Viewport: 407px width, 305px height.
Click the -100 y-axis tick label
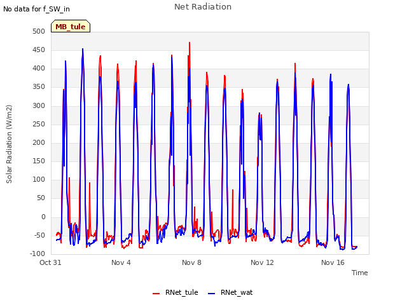[x=38, y=254]
